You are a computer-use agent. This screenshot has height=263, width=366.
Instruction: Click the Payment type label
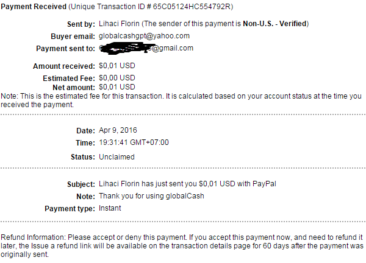pos(69,208)
